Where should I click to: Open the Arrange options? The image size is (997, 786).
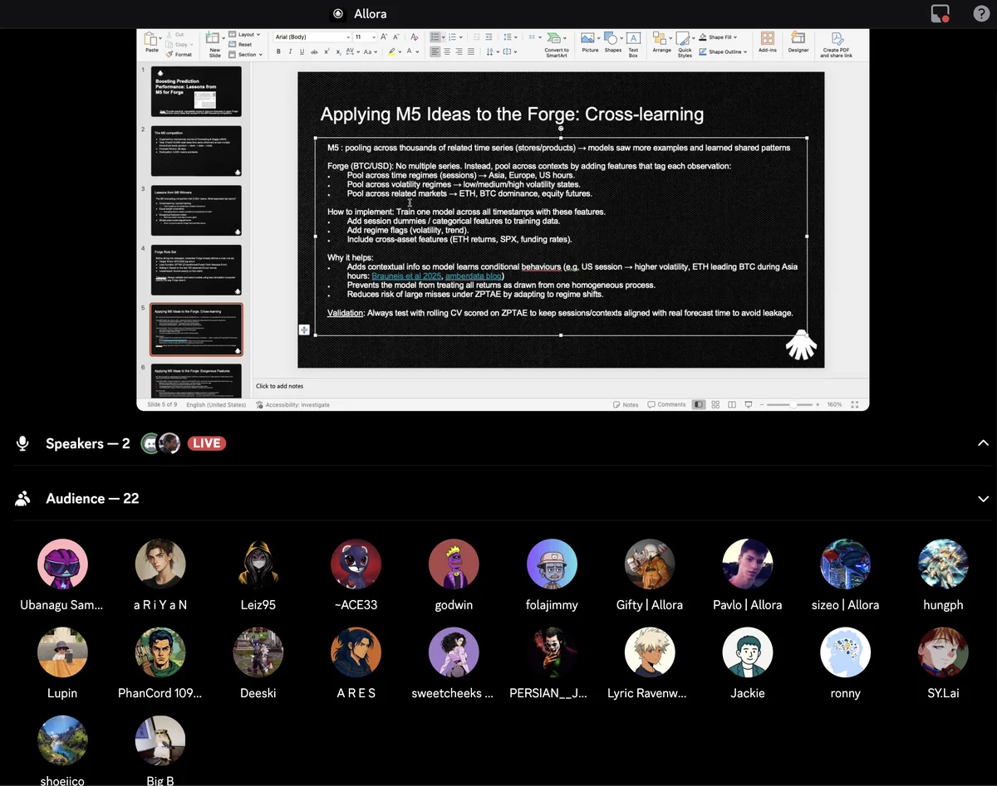pyautogui.click(x=662, y=42)
